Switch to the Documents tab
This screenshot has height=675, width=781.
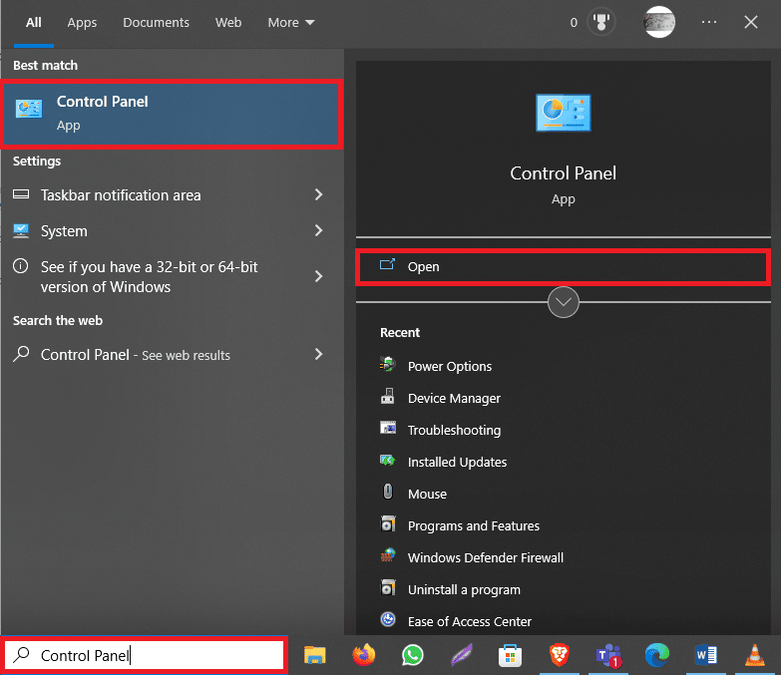pyautogui.click(x=156, y=22)
